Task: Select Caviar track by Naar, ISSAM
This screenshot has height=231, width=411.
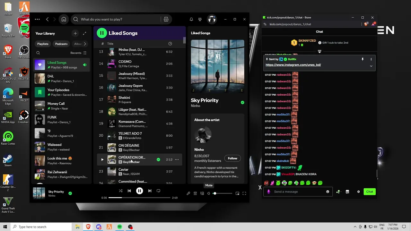Action: [139, 171]
